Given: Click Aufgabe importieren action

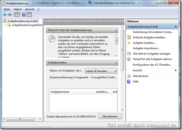Looking at the screenshot, I should tap(146, 48).
